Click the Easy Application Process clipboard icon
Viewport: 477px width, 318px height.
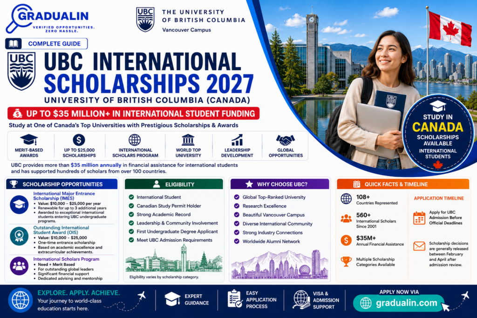pos(235,299)
